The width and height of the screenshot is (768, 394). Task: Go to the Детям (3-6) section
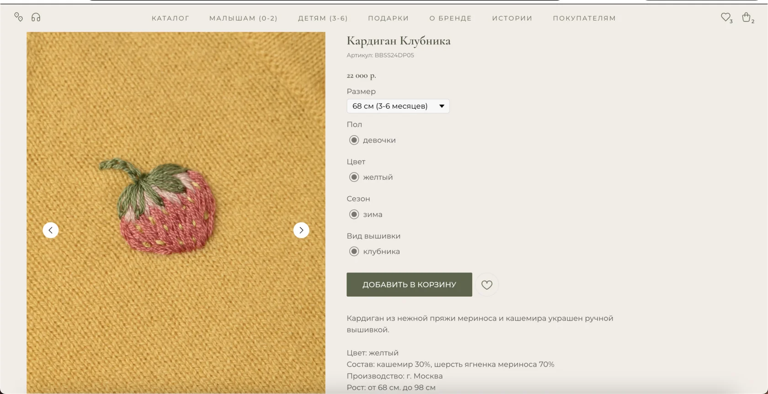(x=323, y=18)
